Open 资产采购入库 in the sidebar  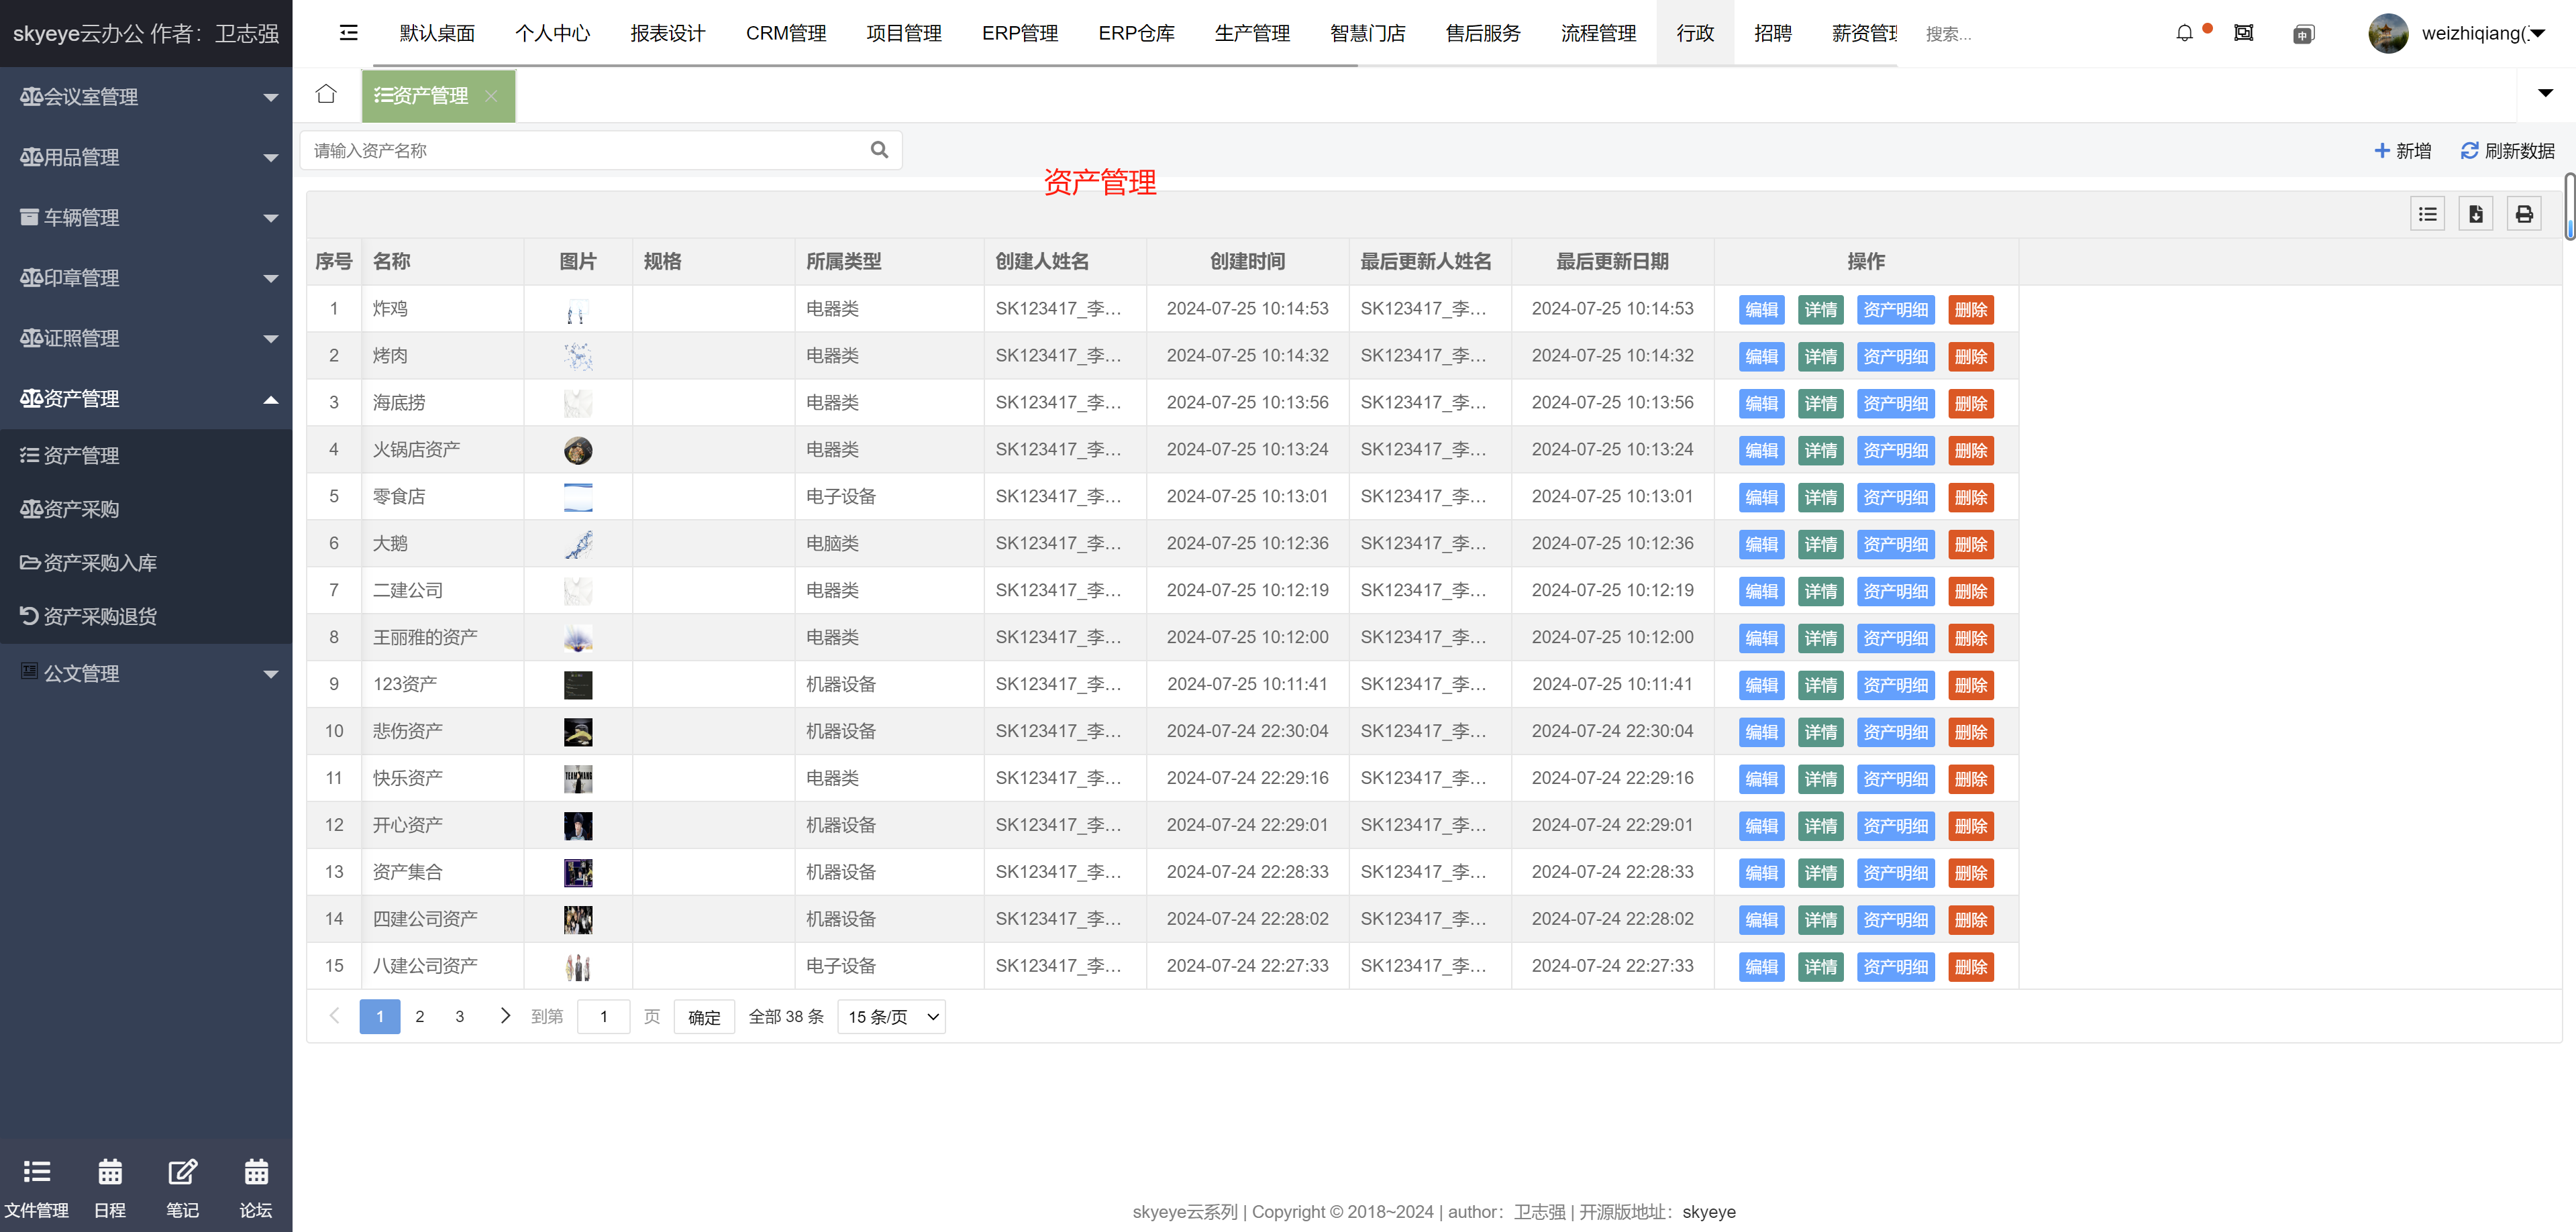tap(100, 563)
